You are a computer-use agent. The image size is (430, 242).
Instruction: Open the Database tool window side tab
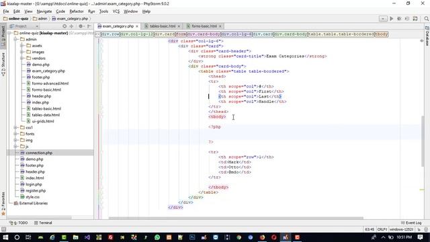coord(427,36)
